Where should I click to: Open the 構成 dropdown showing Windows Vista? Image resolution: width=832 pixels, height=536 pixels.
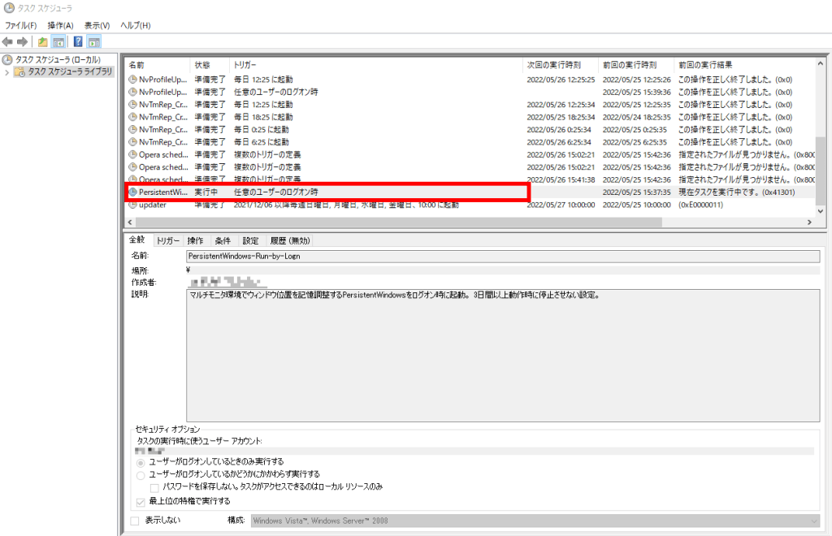pos(535,521)
